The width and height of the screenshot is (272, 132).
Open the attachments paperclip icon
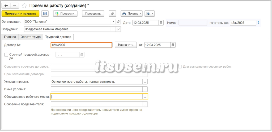tap(112, 14)
